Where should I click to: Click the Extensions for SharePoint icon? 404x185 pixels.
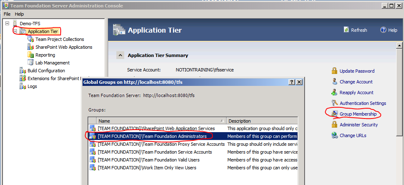23,78
